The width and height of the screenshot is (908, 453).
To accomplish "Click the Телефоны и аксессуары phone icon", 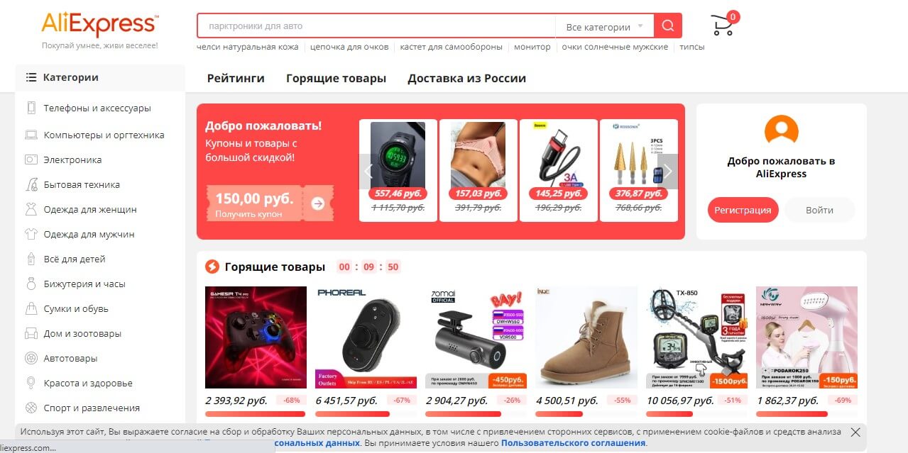I will [31, 108].
